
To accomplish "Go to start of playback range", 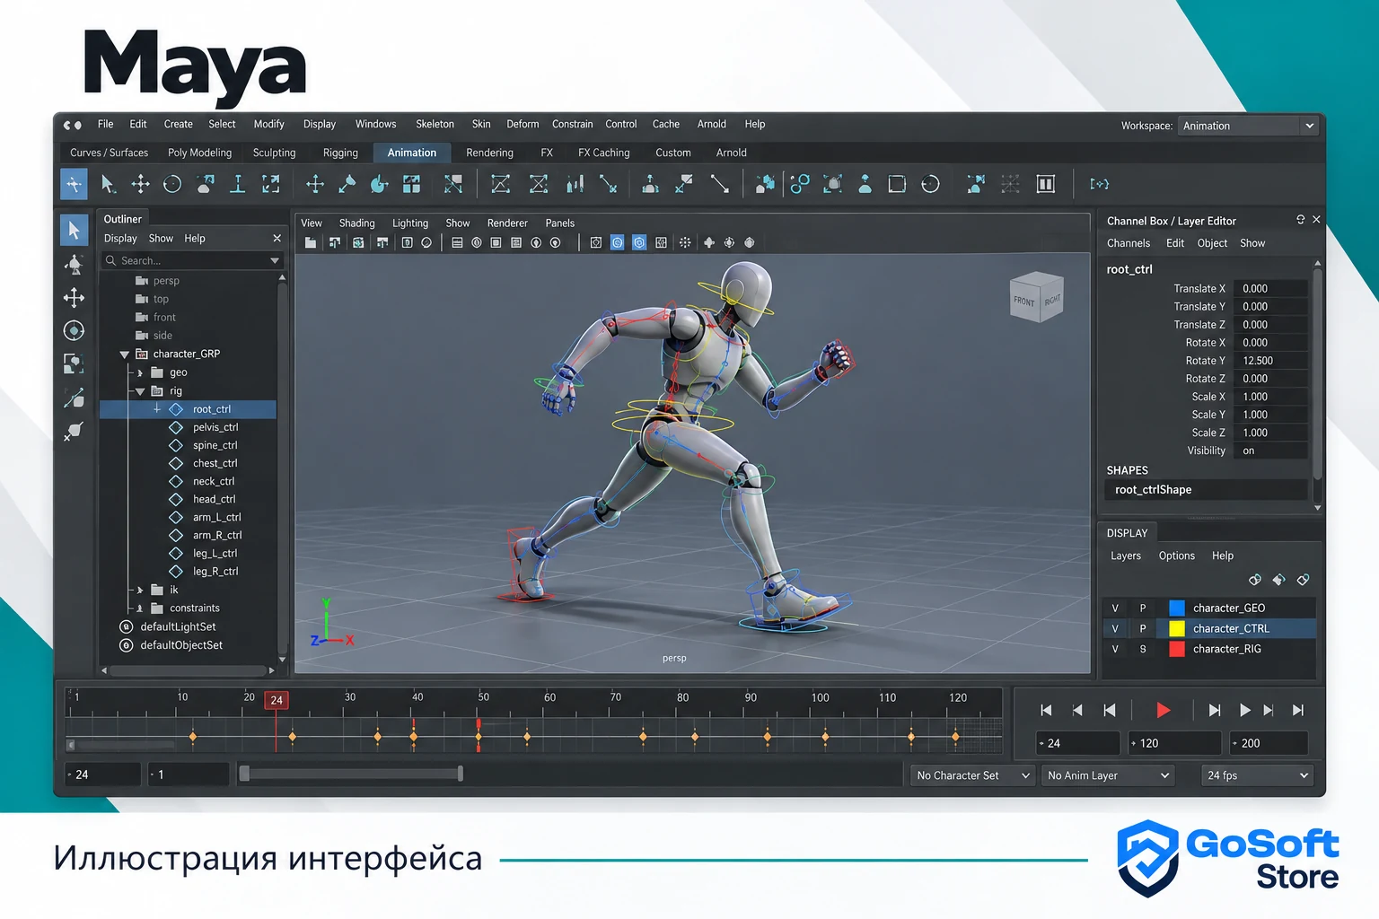I will (1046, 710).
